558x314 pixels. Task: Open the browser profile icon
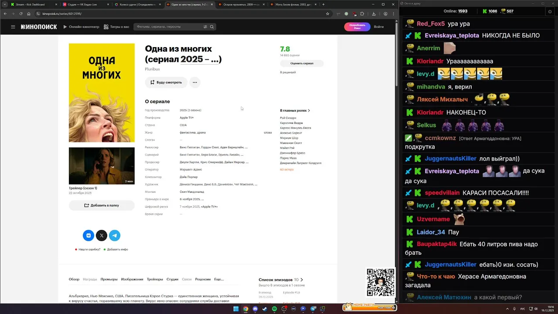(385, 14)
